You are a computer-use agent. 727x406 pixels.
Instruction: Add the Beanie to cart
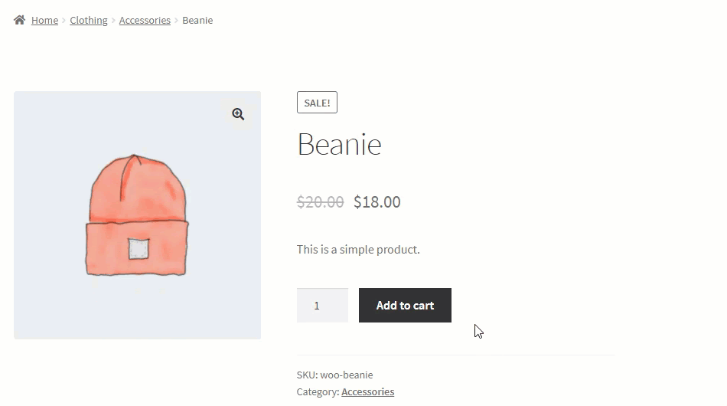[x=405, y=306]
